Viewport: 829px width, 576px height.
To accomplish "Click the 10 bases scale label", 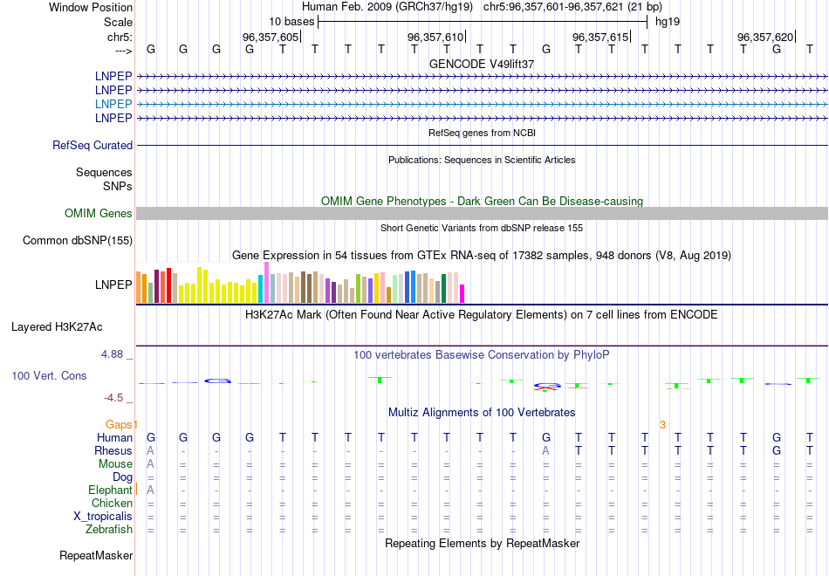I will (x=291, y=22).
